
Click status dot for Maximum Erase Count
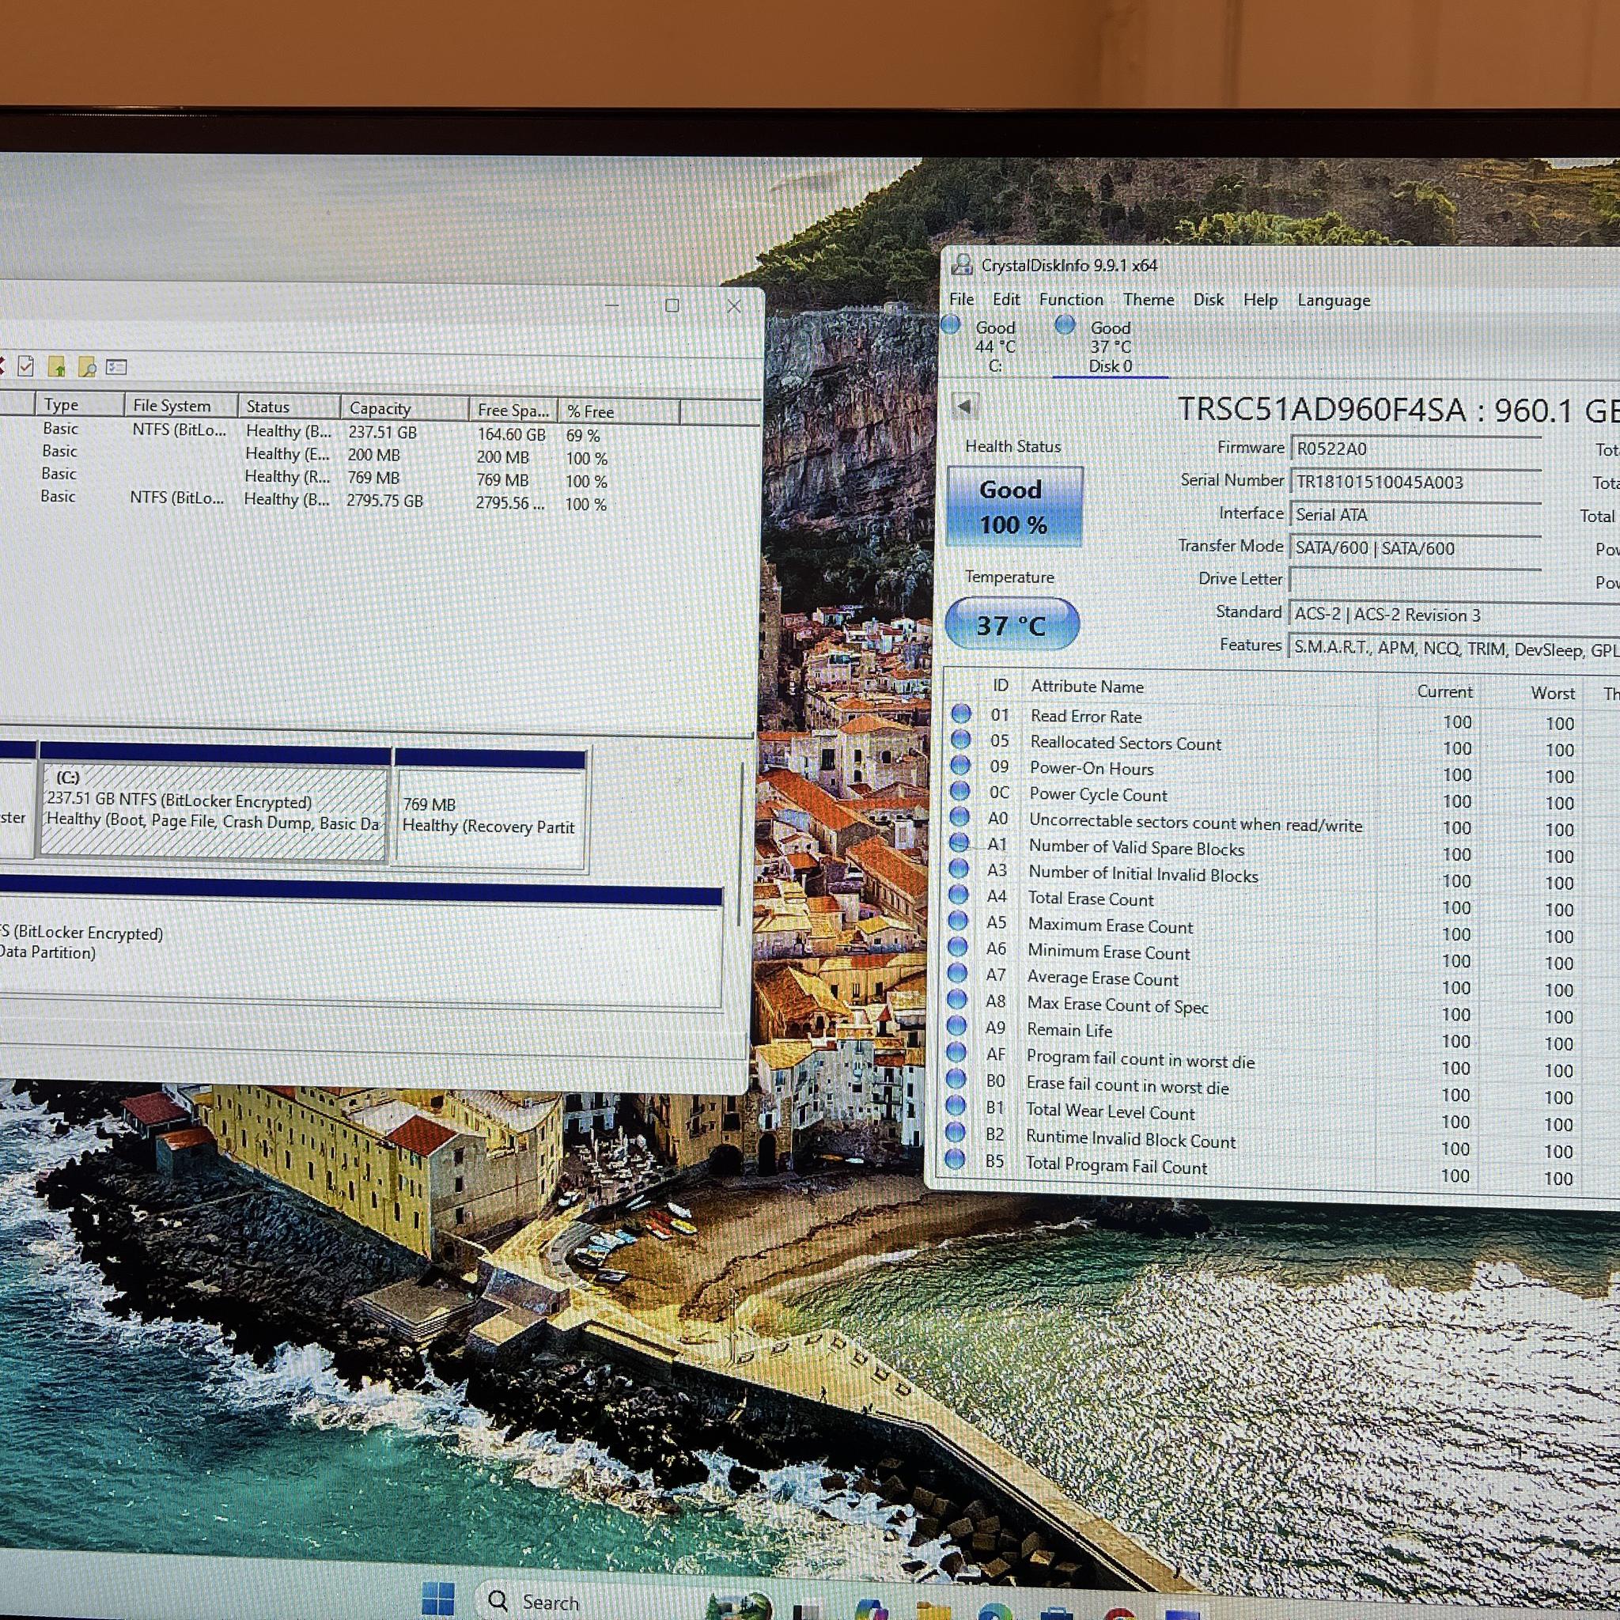point(958,921)
